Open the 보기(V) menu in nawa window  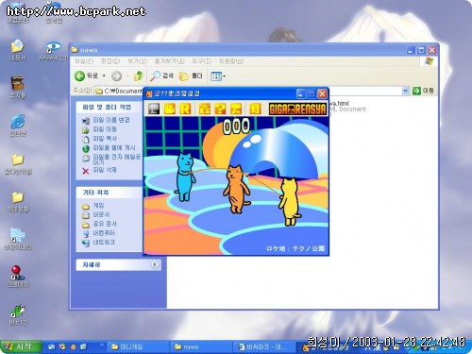click(x=137, y=61)
